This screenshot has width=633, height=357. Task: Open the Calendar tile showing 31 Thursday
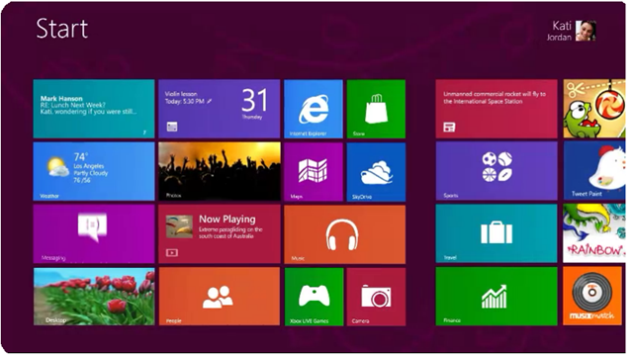[x=220, y=109]
